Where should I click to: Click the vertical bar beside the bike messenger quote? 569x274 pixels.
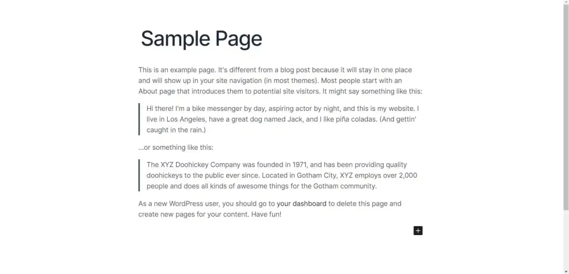pos(139,119)
